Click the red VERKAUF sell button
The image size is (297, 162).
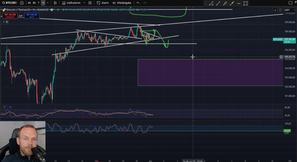point(10,16)
